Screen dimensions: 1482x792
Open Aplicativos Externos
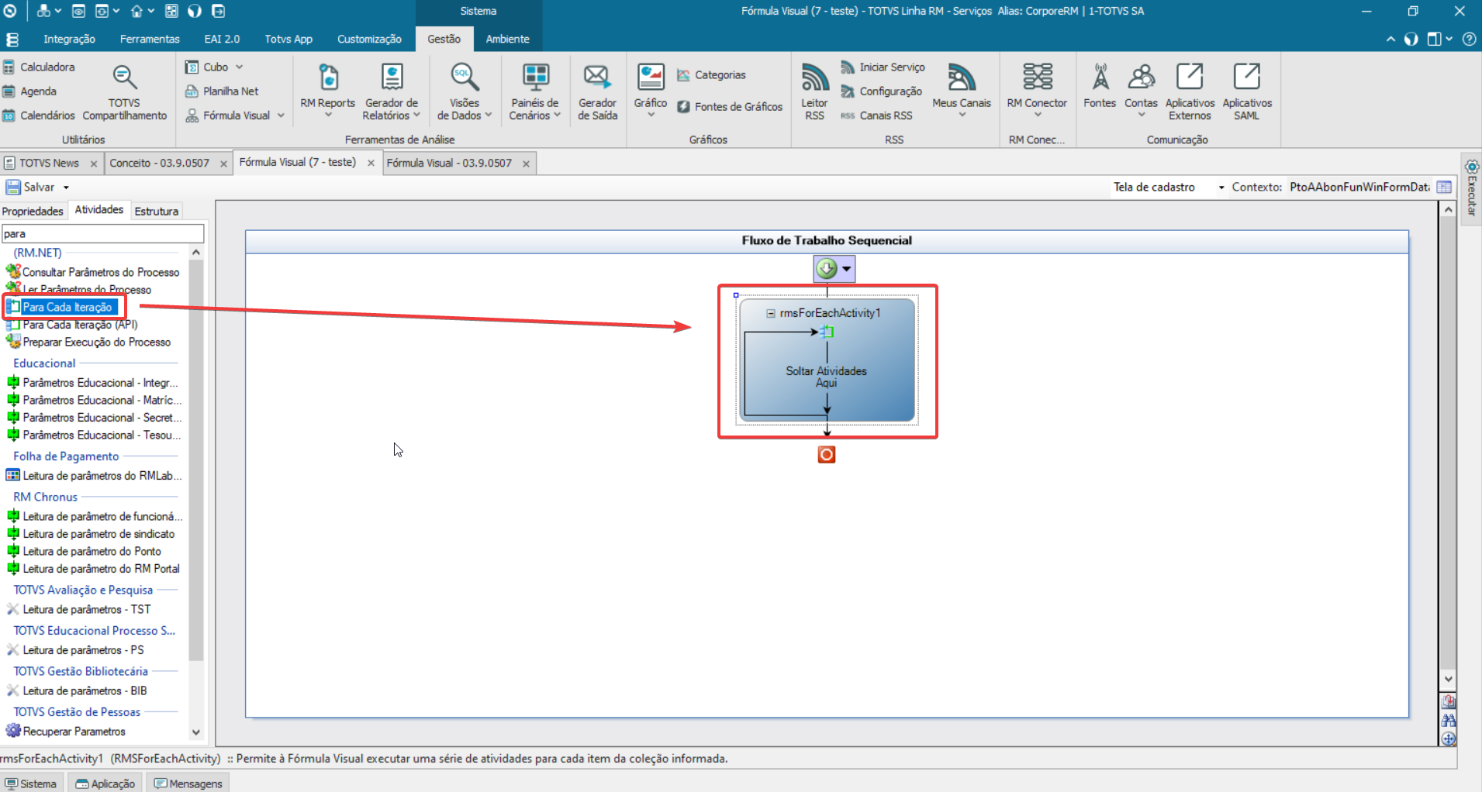click(1190, 91)
